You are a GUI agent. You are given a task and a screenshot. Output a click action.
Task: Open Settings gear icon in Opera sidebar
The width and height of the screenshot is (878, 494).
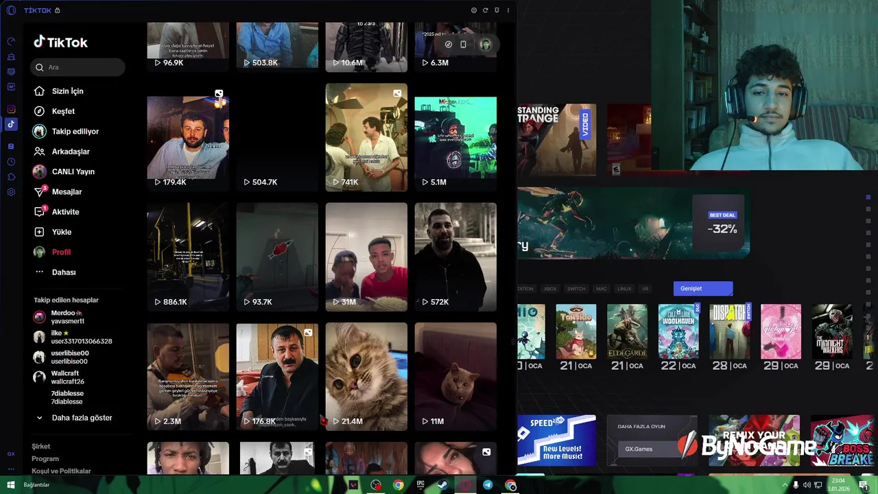(11, 192)
